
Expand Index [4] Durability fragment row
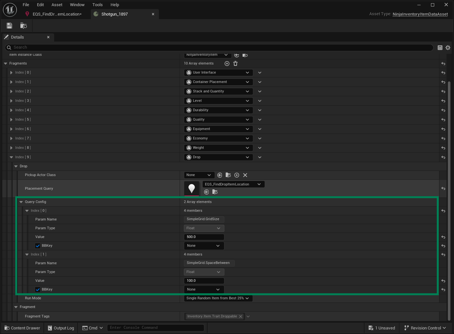pos(11,110)
